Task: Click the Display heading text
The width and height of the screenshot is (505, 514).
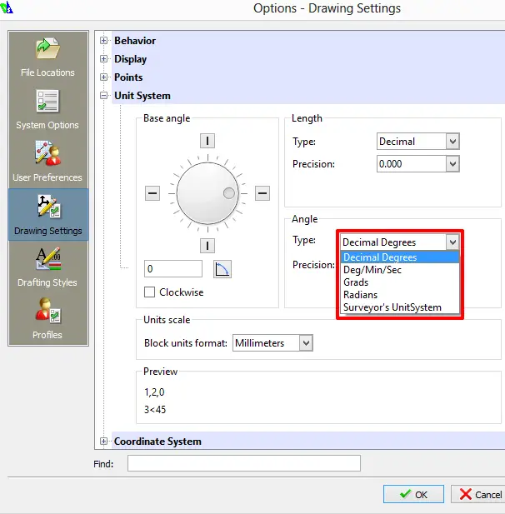Action: tap(130, 59)
